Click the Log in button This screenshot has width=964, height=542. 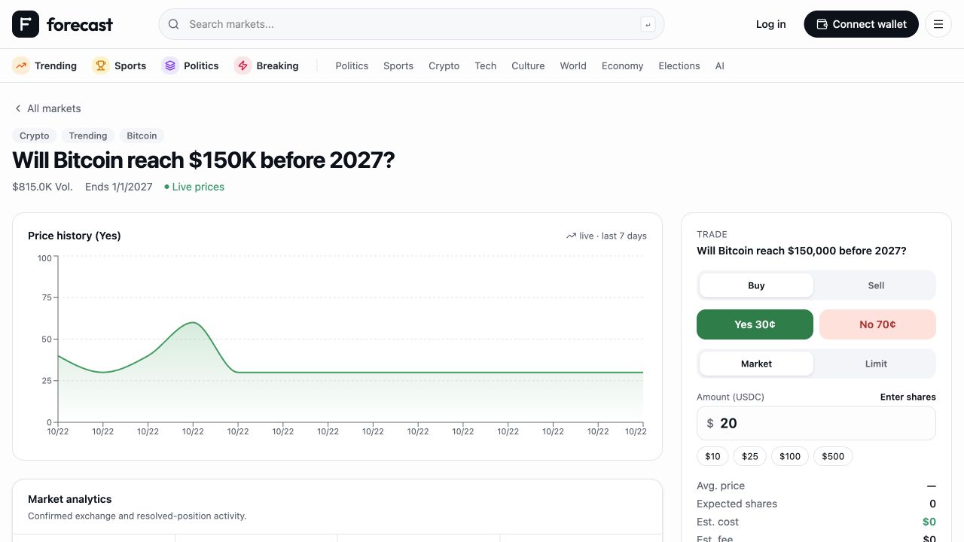tap(770, 24)
